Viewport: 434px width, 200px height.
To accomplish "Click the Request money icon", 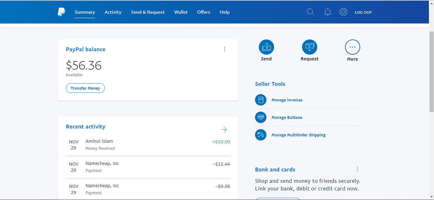I will pyautogui.click(x=309, y=47).
